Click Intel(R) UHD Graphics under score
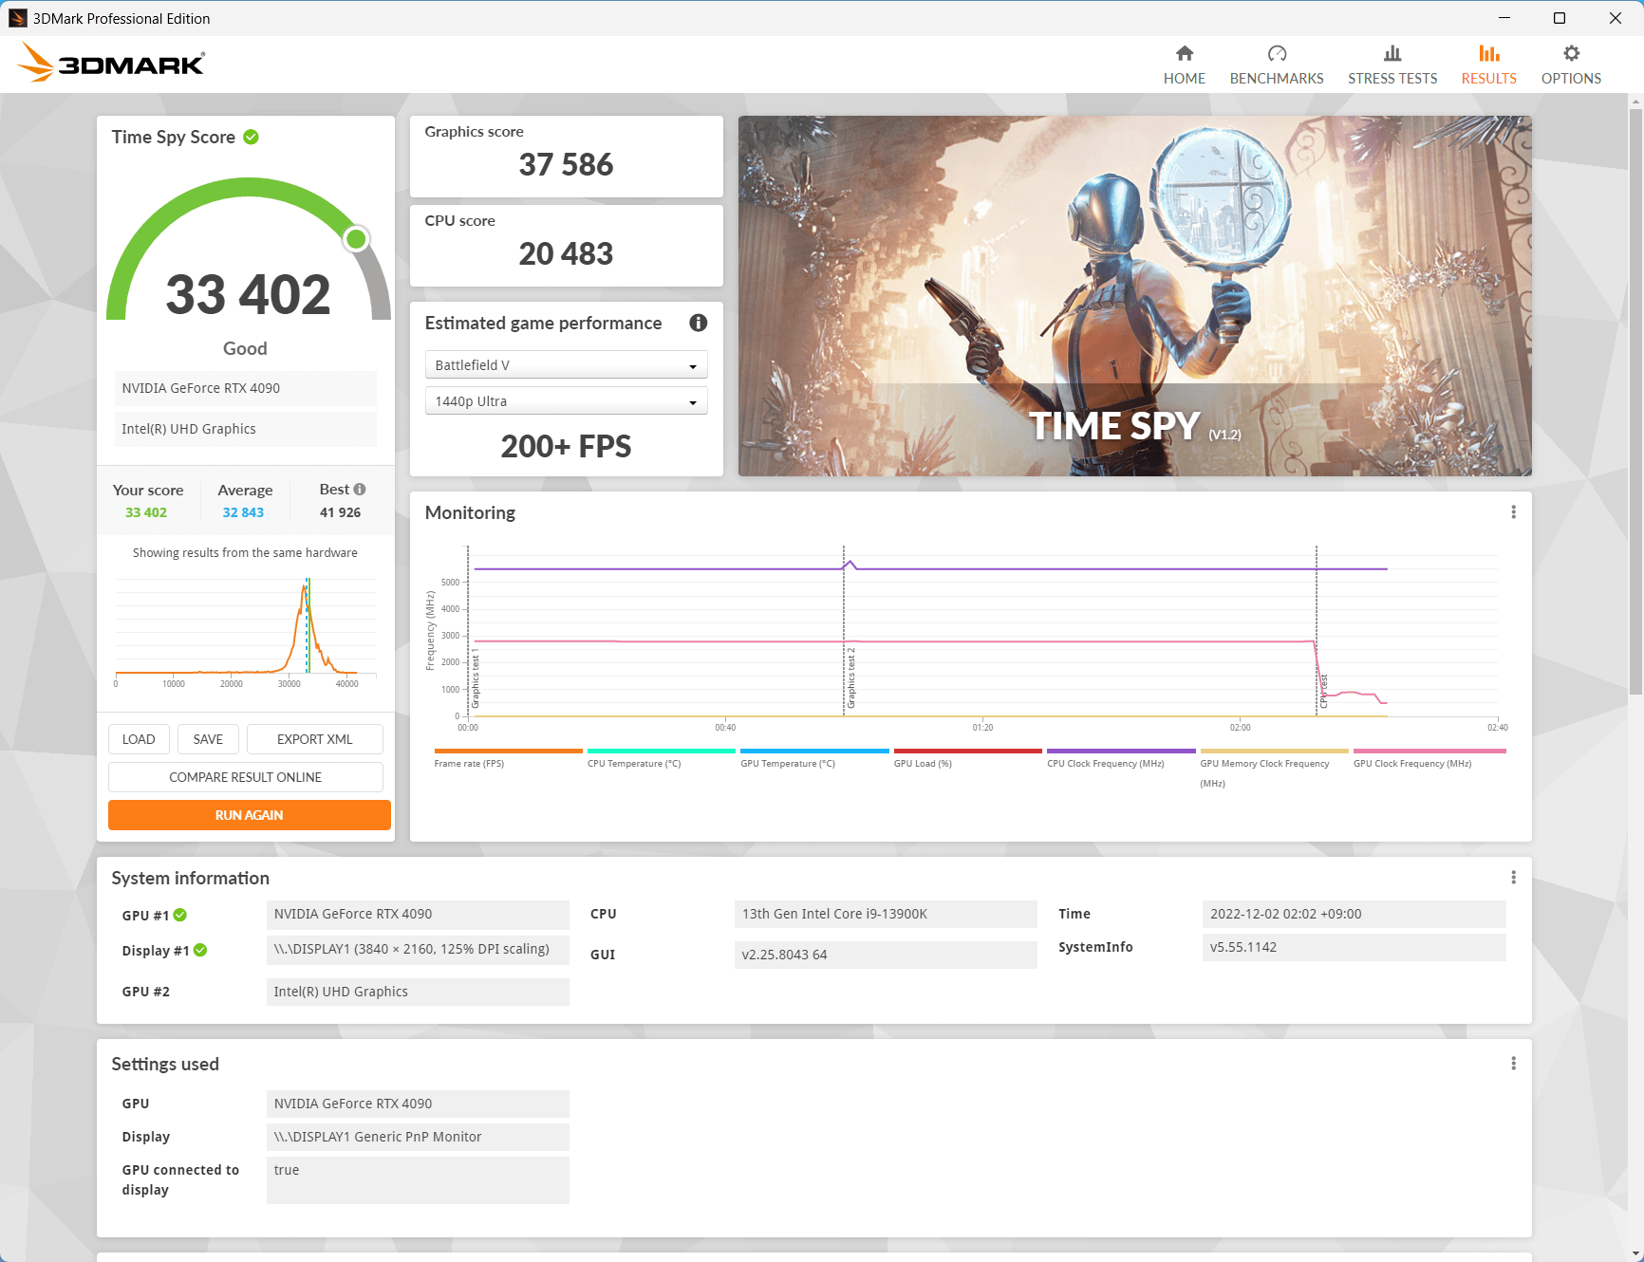This screenshot has width=1644, height=1262. (246, 429)
